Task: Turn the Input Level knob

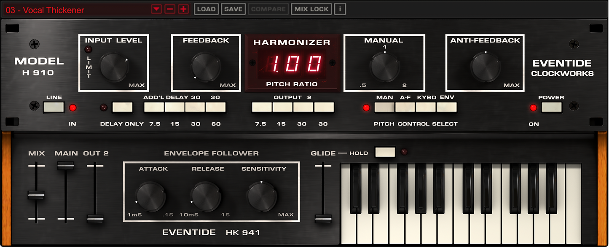Action: click(113, 66)
